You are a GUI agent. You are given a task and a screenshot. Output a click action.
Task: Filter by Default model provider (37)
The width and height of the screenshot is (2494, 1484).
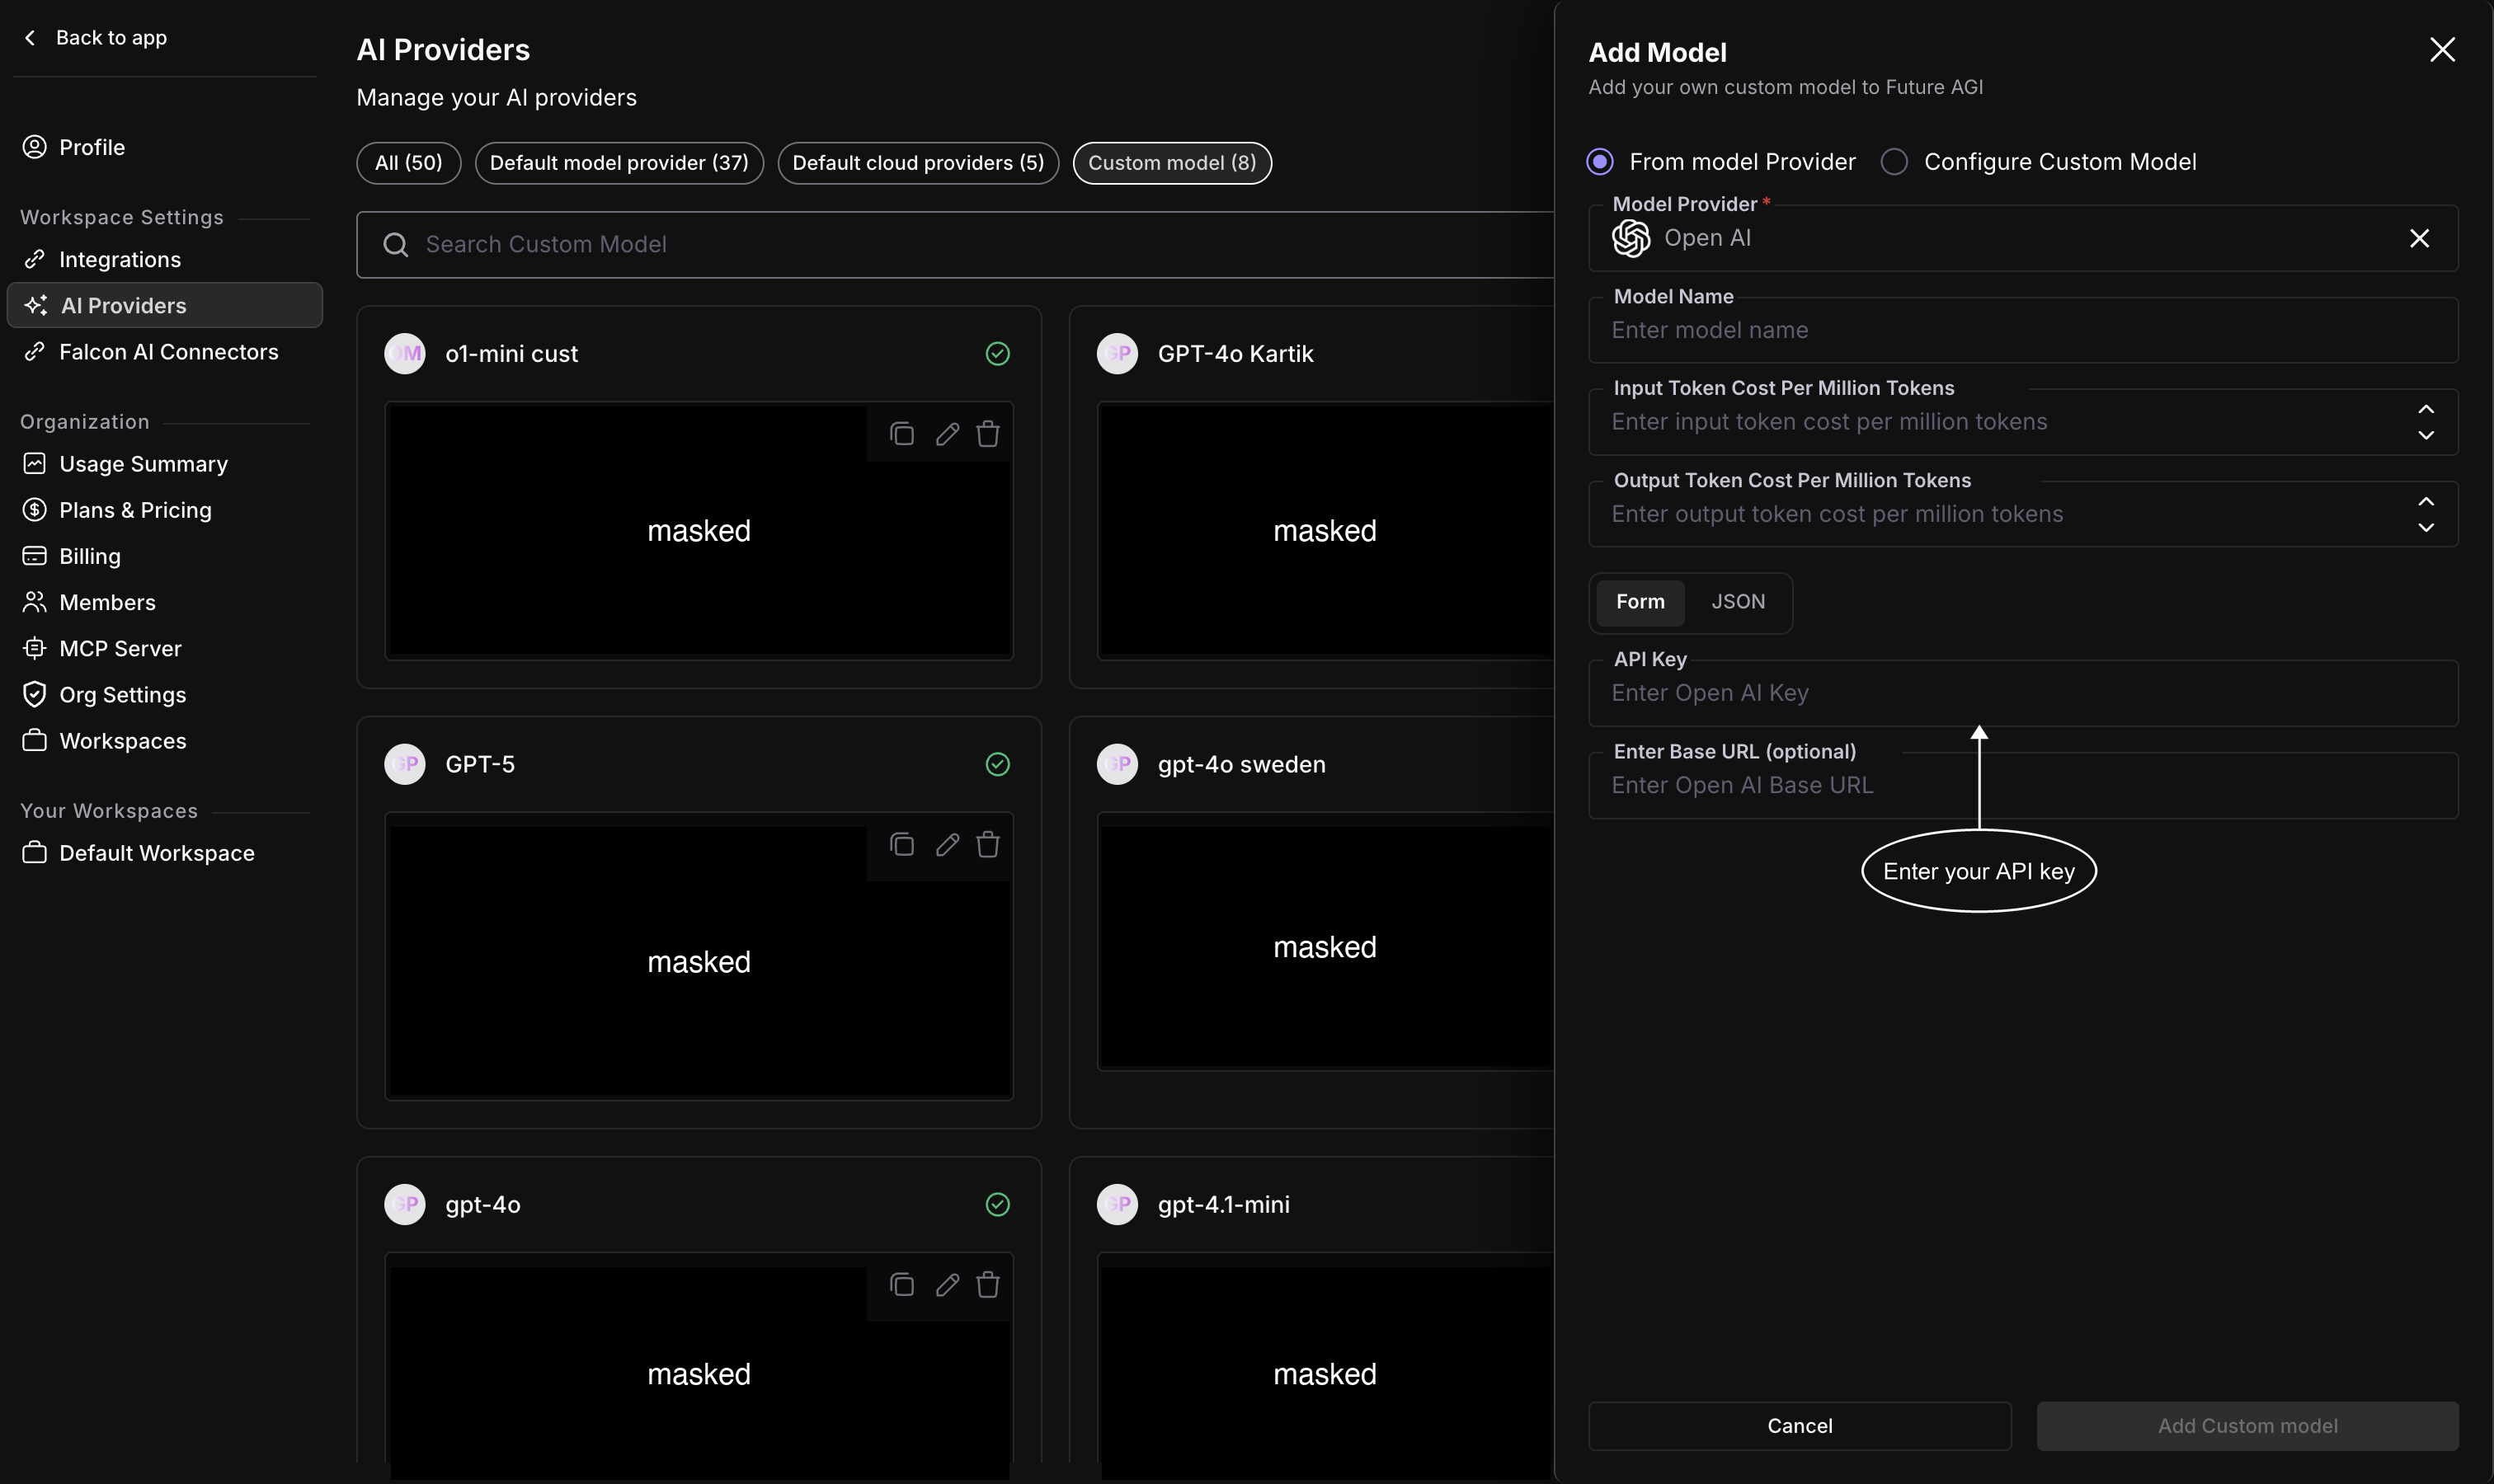(x=619, y=163)
